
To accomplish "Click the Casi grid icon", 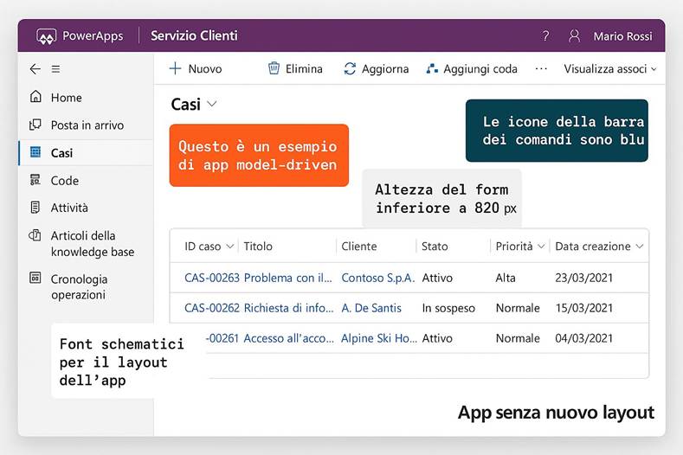I will [35, 152].
